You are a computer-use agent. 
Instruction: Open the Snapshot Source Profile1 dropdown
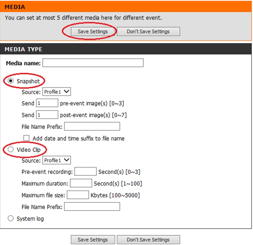56,92
